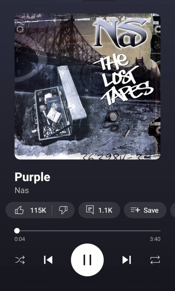The width and height of the screenshot is (175, 291).
Task: Click the add-to-playlist icon beside Save
Action: [135, 210]
